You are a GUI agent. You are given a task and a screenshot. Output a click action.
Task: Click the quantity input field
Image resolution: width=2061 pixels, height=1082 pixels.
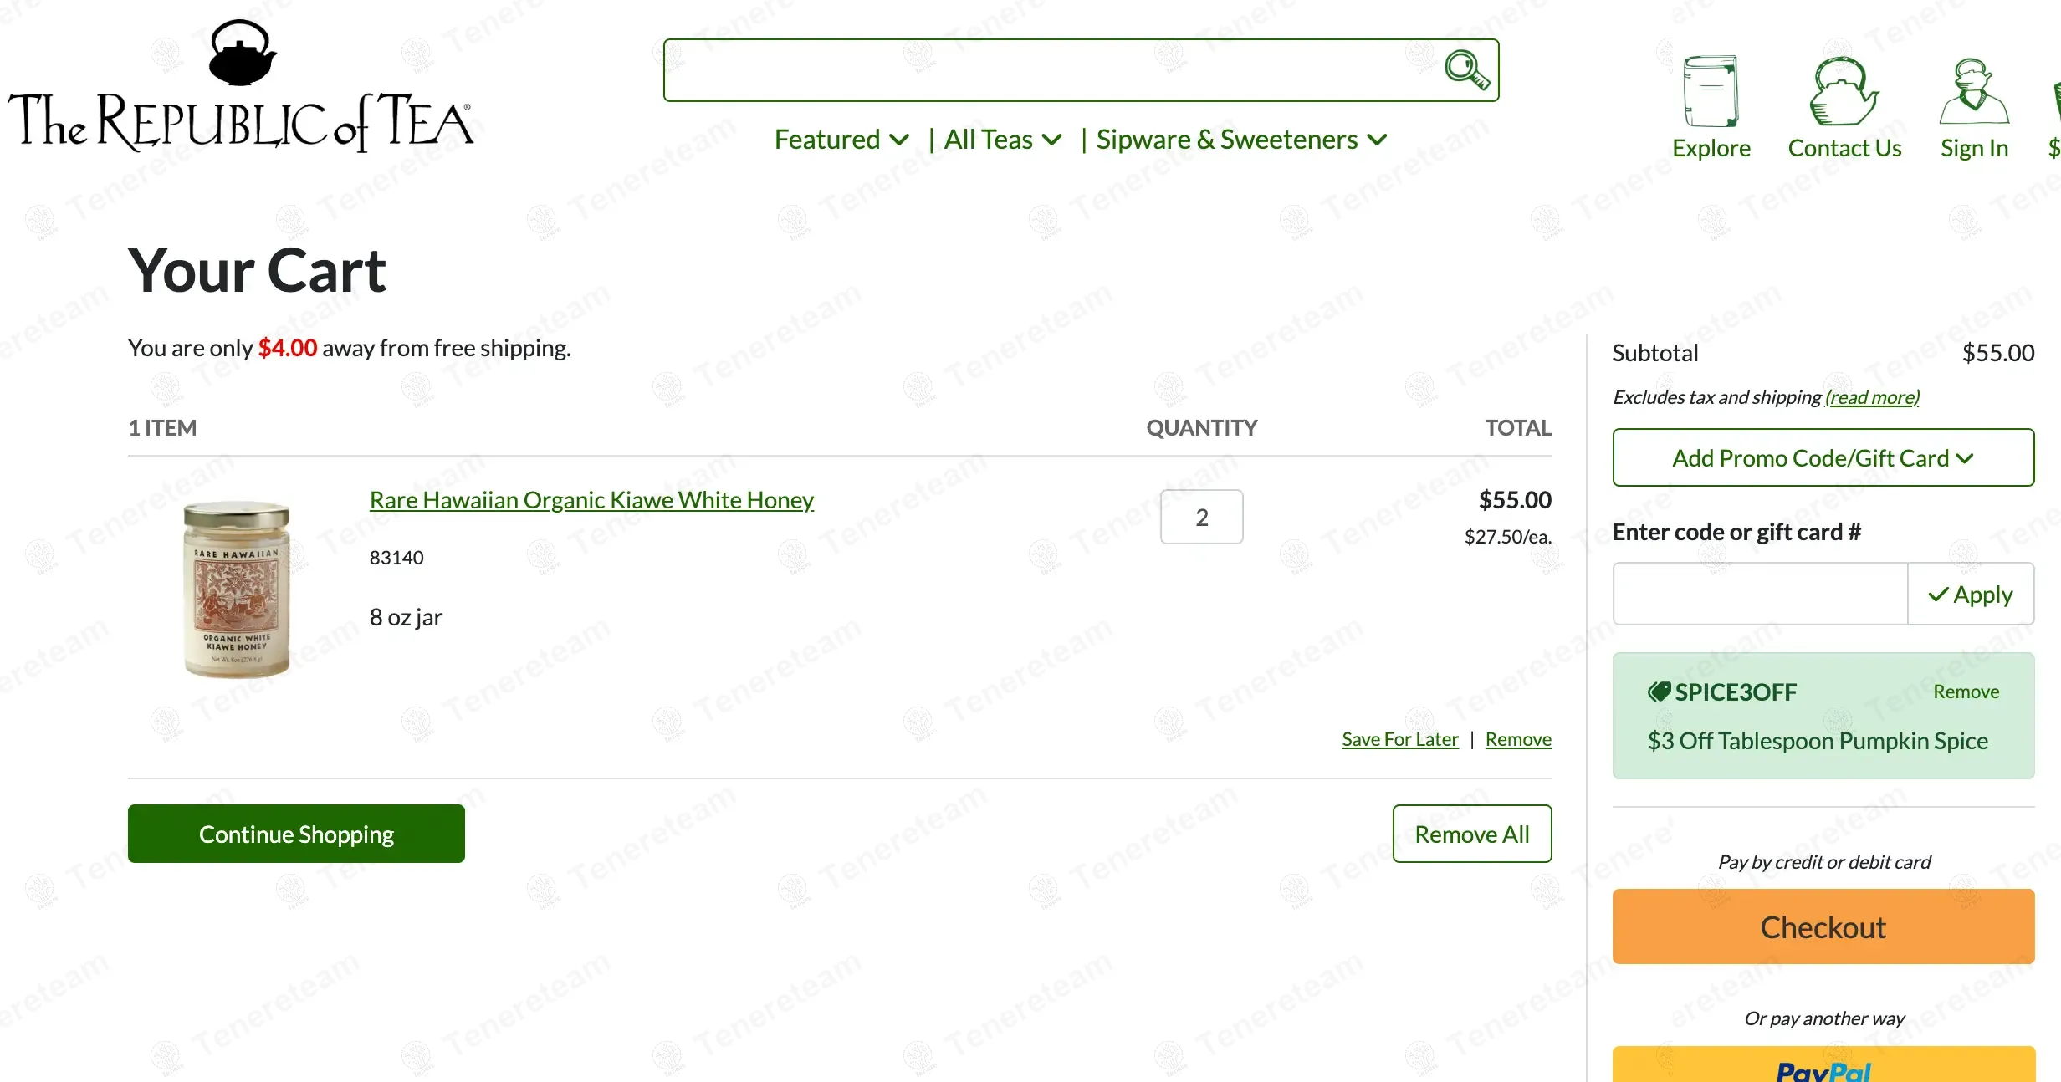click(1201, 518)
